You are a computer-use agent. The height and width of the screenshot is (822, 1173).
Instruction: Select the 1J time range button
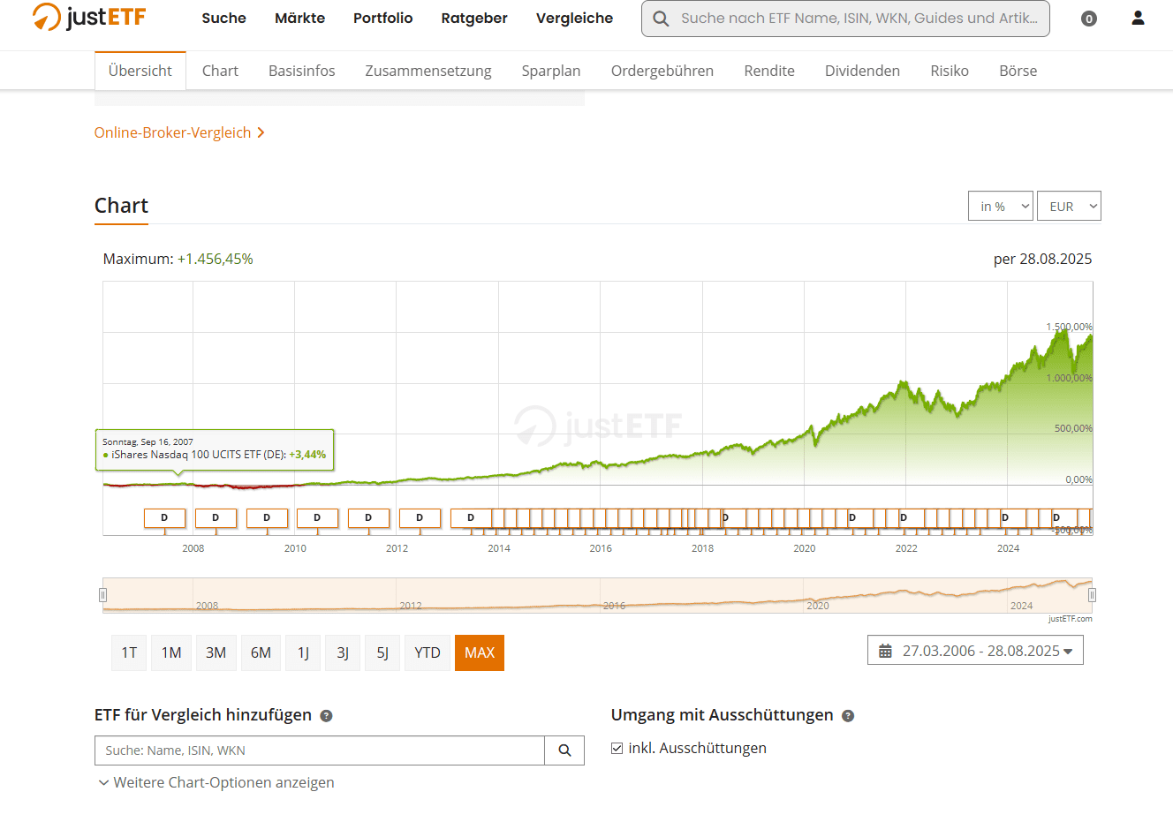point(303,652)
